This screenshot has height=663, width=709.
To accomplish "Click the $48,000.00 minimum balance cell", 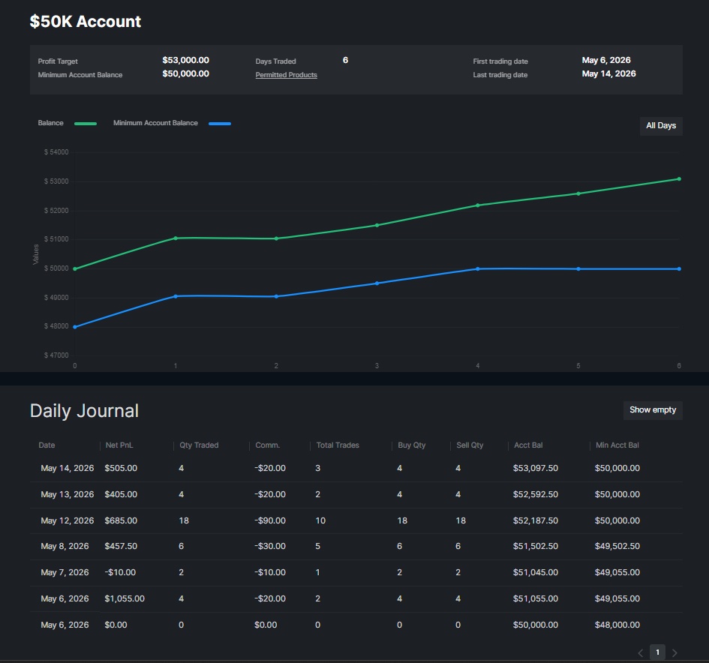I will [x=617, y=625].
